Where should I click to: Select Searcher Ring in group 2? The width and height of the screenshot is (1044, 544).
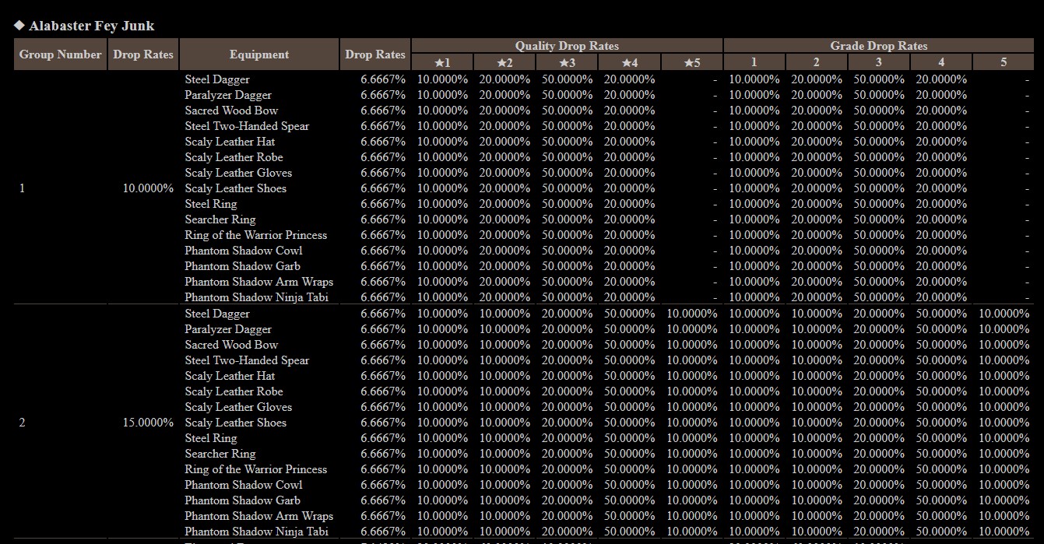pos(220,454)
